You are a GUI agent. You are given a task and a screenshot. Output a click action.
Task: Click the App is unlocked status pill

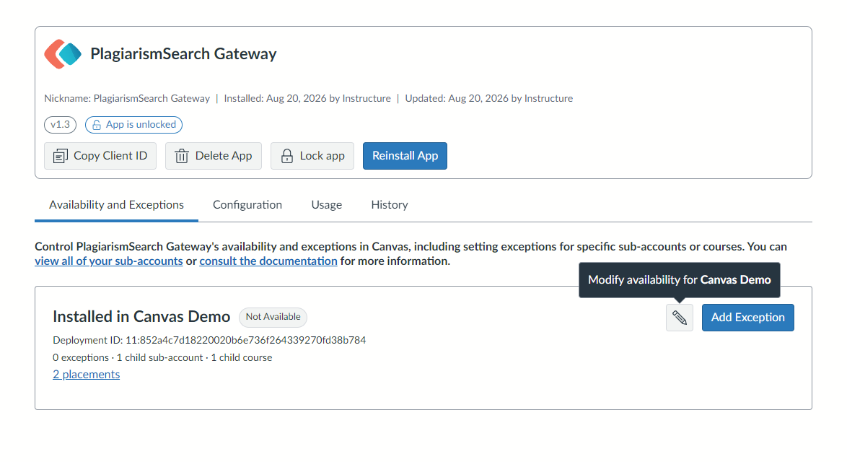133,125
